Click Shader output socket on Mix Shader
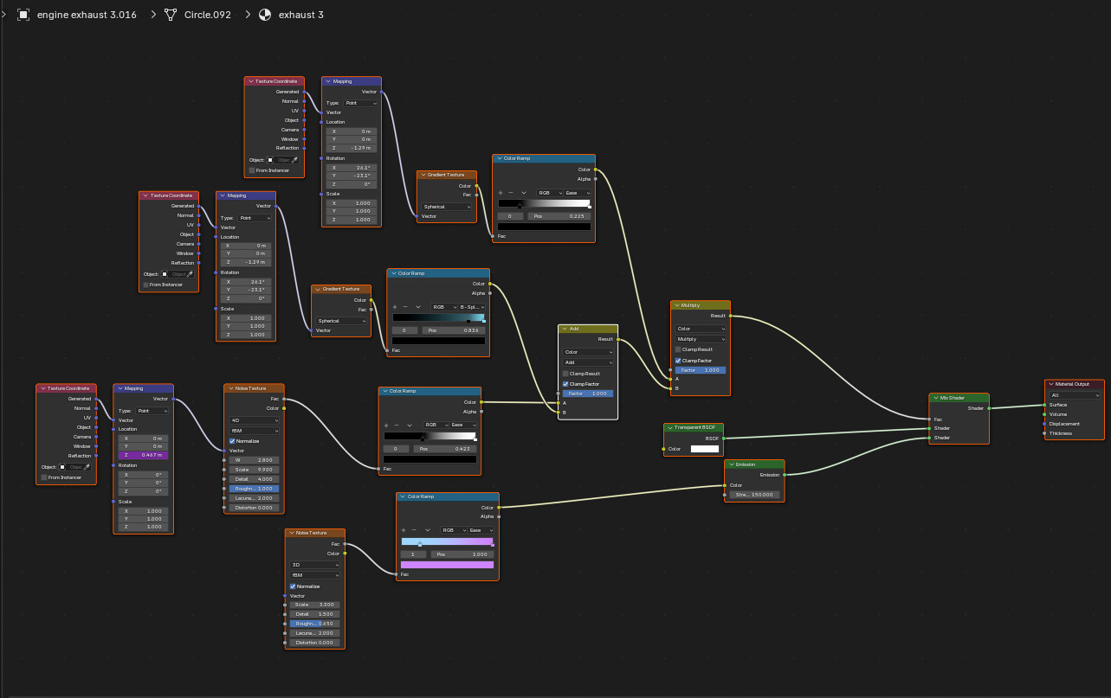Viewport: 1111px width, 698px height. click(x=989, y=408)
